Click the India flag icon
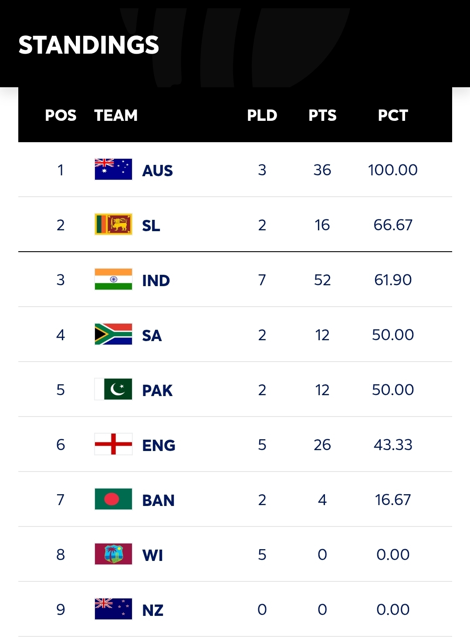This screenshot has width=470, height=639. (x=113, y=279)
